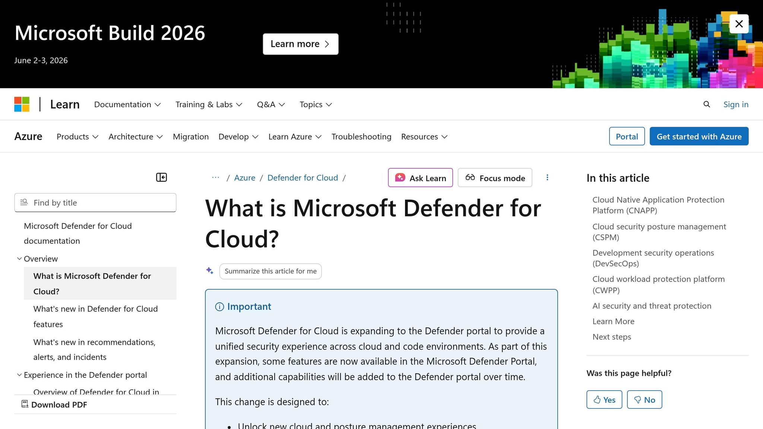Image resolution: width=763 pixels, height=429 pixels.
Task: Open the Documentation dropdown
Action: pyautogui.click(x=127, y=104)
